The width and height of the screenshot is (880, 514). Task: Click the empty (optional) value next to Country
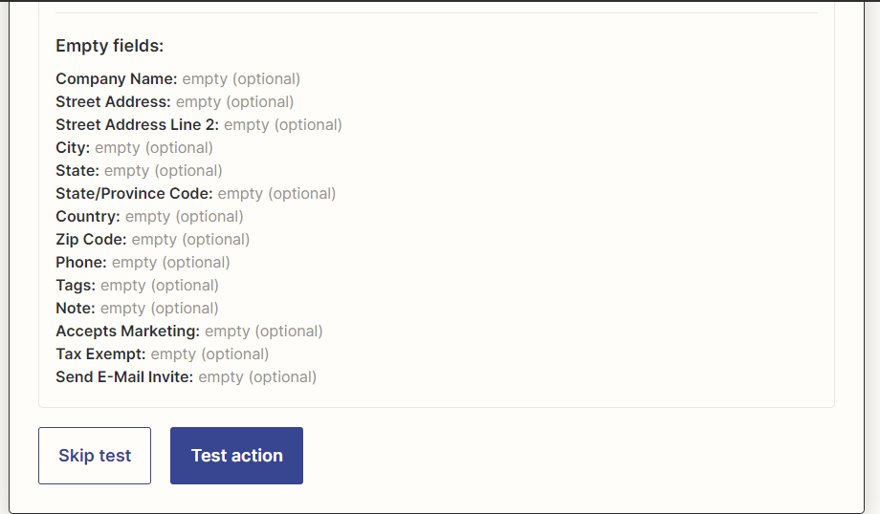(x=184, y=217)
